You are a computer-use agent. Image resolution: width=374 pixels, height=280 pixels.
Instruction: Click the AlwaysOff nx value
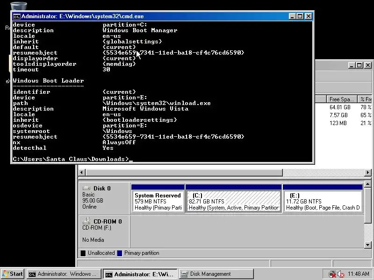(x=119, y=142)
